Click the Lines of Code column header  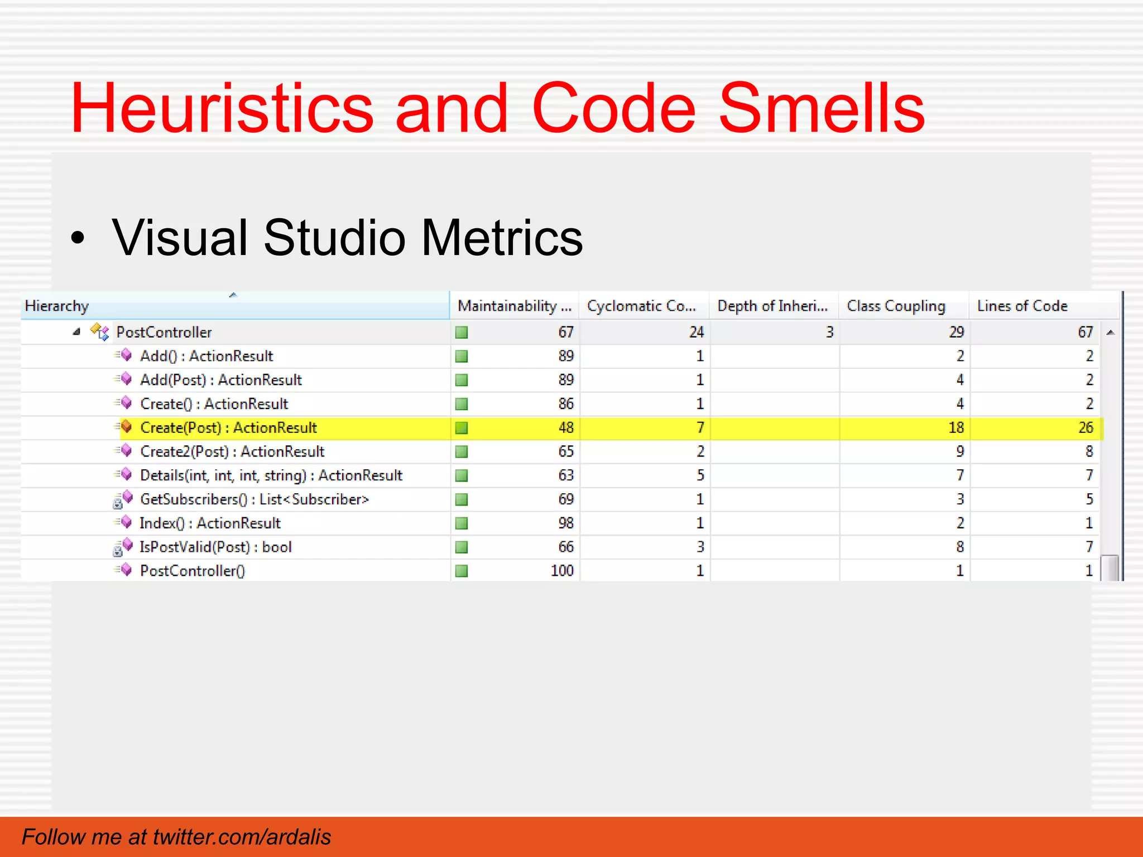click(x=1022, y=306)
